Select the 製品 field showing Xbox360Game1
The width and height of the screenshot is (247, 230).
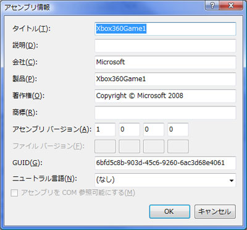tap(165, 79)
